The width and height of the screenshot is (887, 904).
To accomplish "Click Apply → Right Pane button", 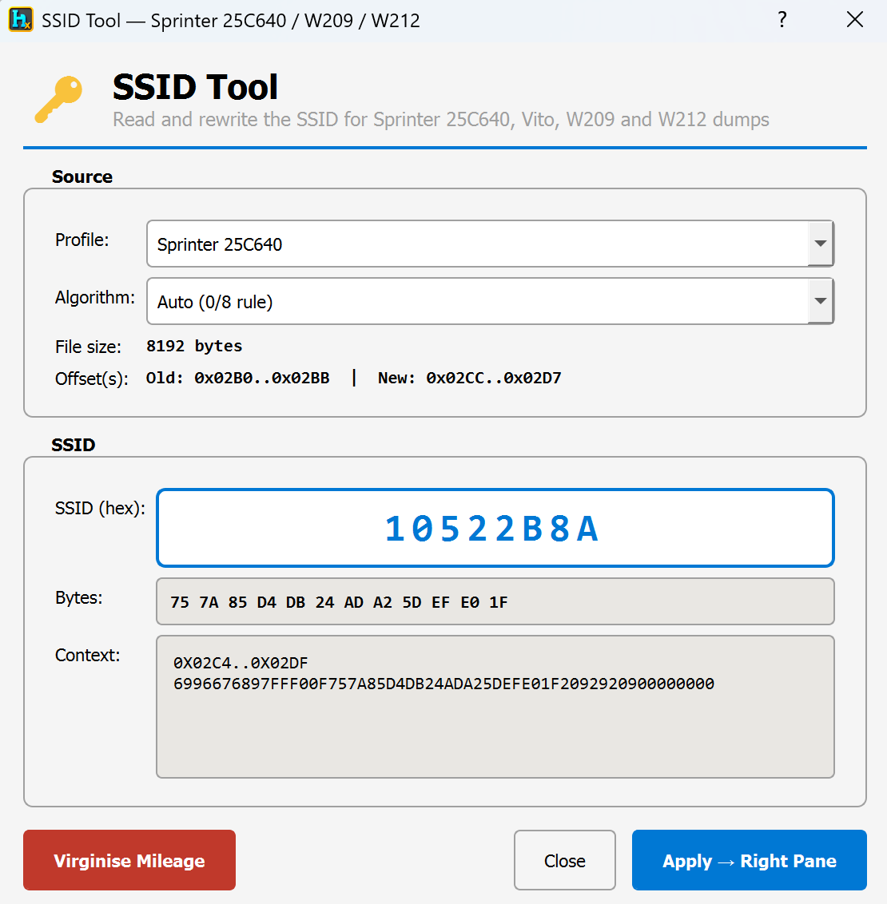I will (750, 860).
